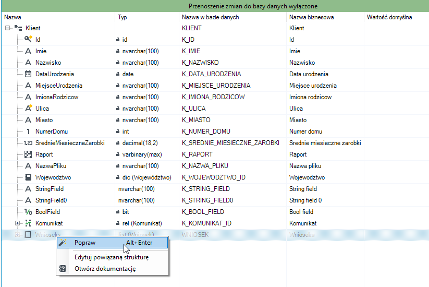Viewport: 429px width, 287px height.
Task: Select the Komunikat row name
Action: (x=49, y=223)
